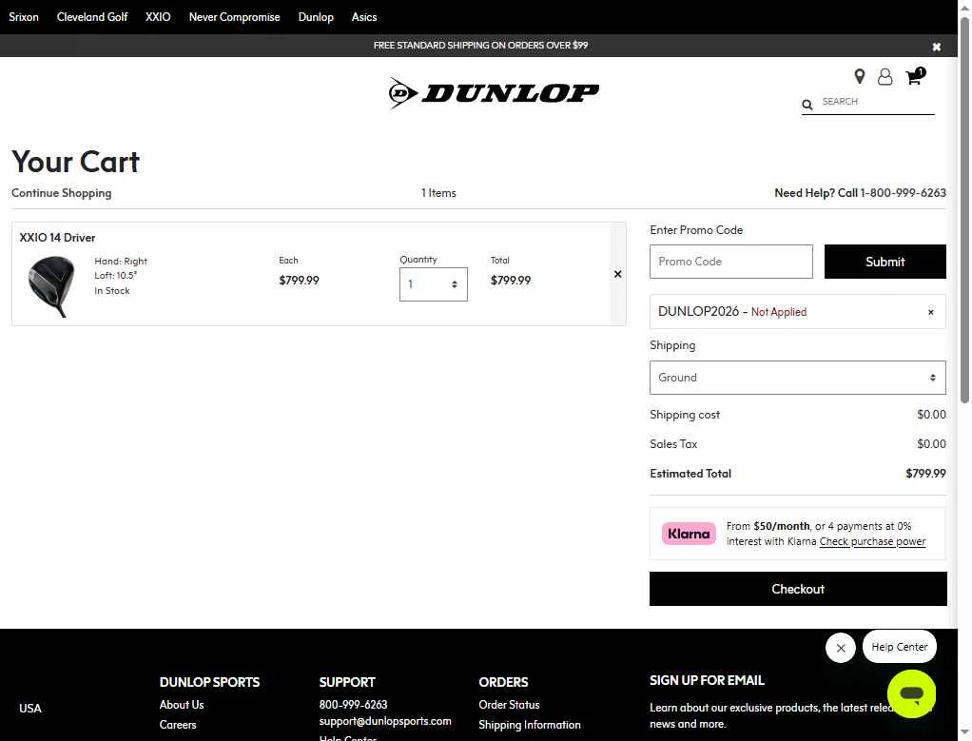Close the Help Center bubble

click(x=841, y=648)
